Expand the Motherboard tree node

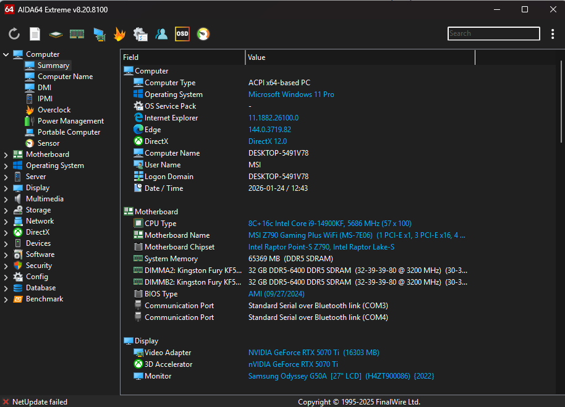[x=6, y=154]
